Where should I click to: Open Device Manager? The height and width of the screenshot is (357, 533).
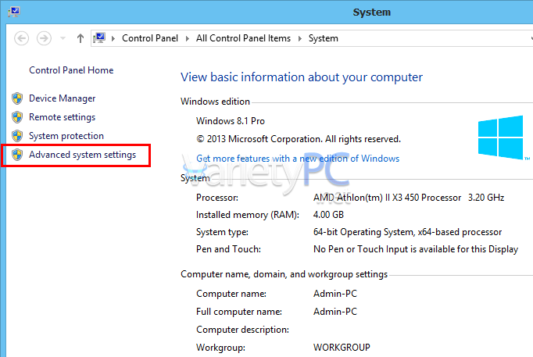click(63, 98)
